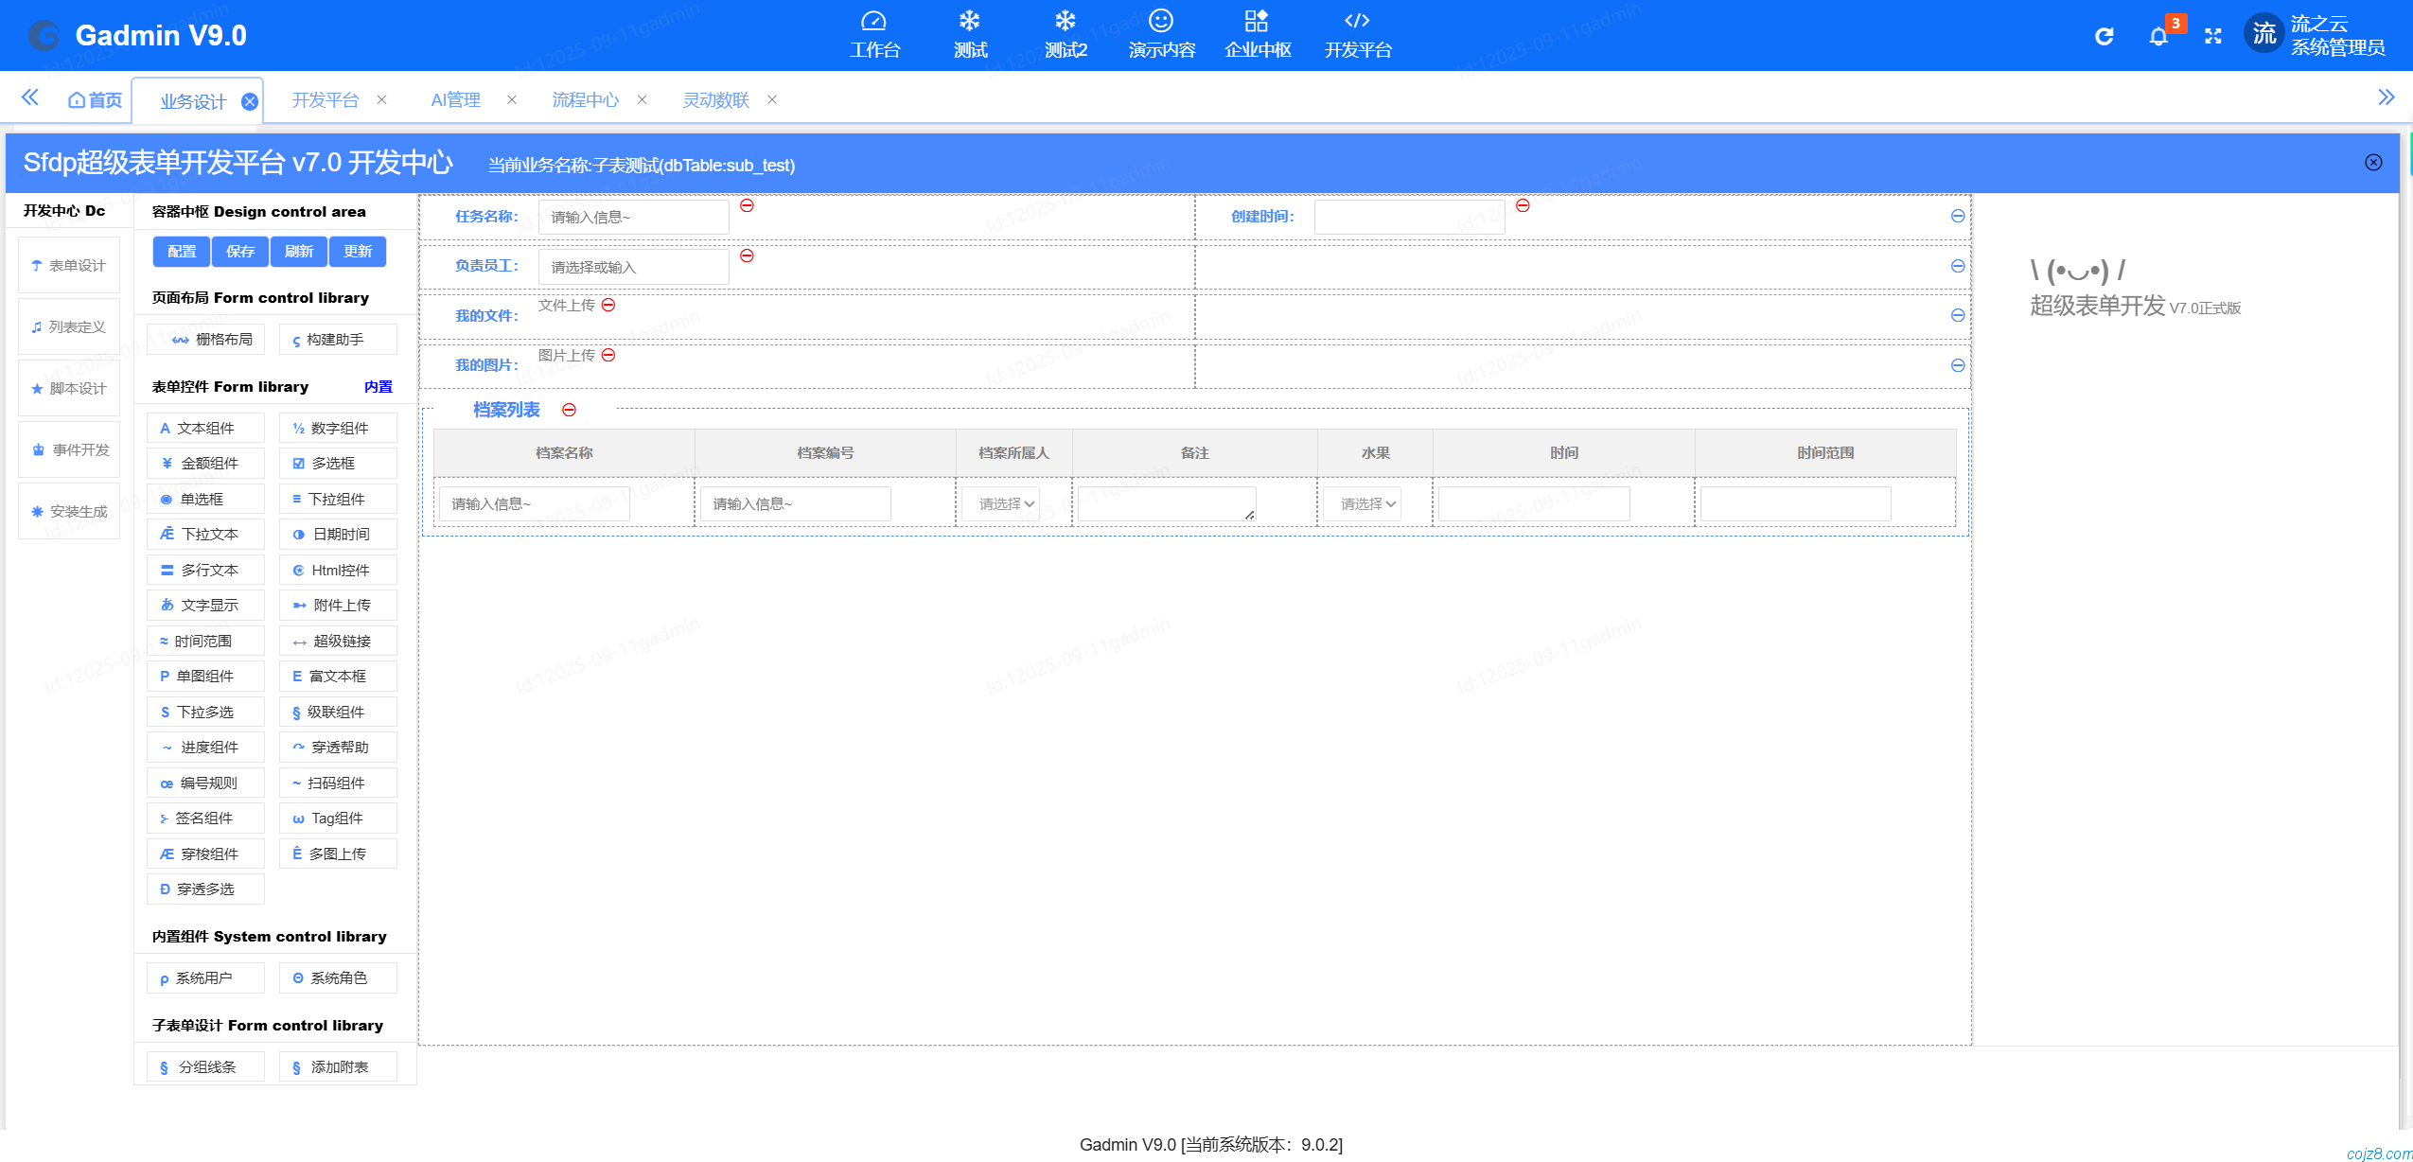The width and height of the screenshot is (2413, 1162).
Task: Click the 构建助手 assistant button
Action: 337,339
